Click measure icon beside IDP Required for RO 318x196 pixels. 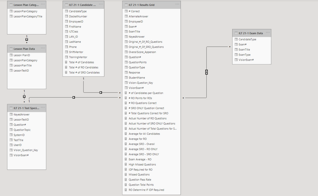pos(126,170)
